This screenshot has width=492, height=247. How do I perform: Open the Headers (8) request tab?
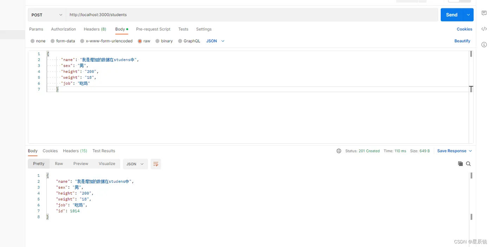pos(95,29)
